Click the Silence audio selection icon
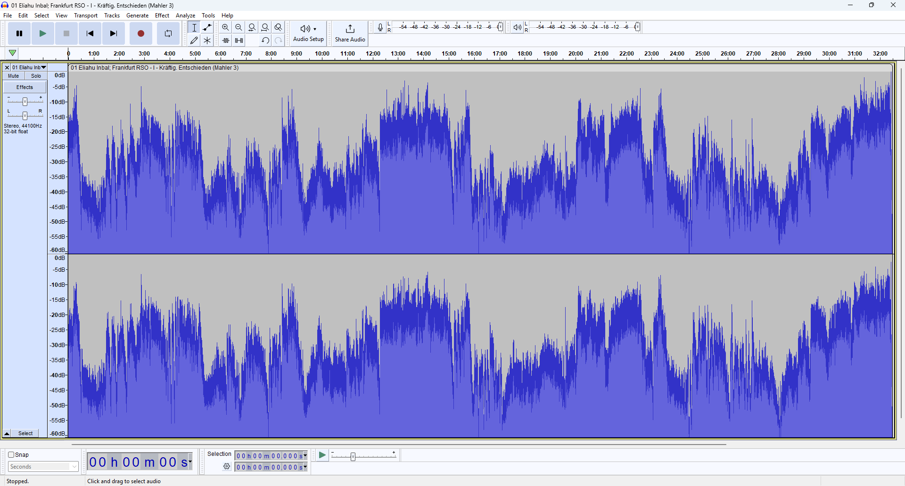The width and height of the screenshot is (905, 486). point(239,40)
